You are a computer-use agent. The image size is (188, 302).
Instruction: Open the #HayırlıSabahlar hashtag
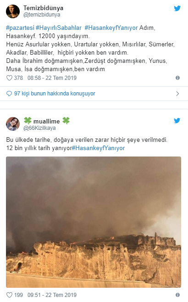[x=59, y=28]
